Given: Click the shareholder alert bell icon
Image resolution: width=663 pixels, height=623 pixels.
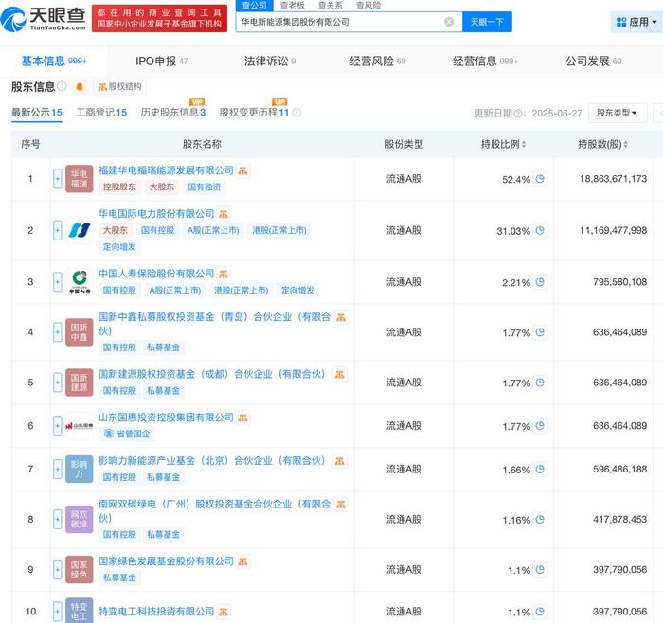Looking at the screenshot, I should [80, 87].
